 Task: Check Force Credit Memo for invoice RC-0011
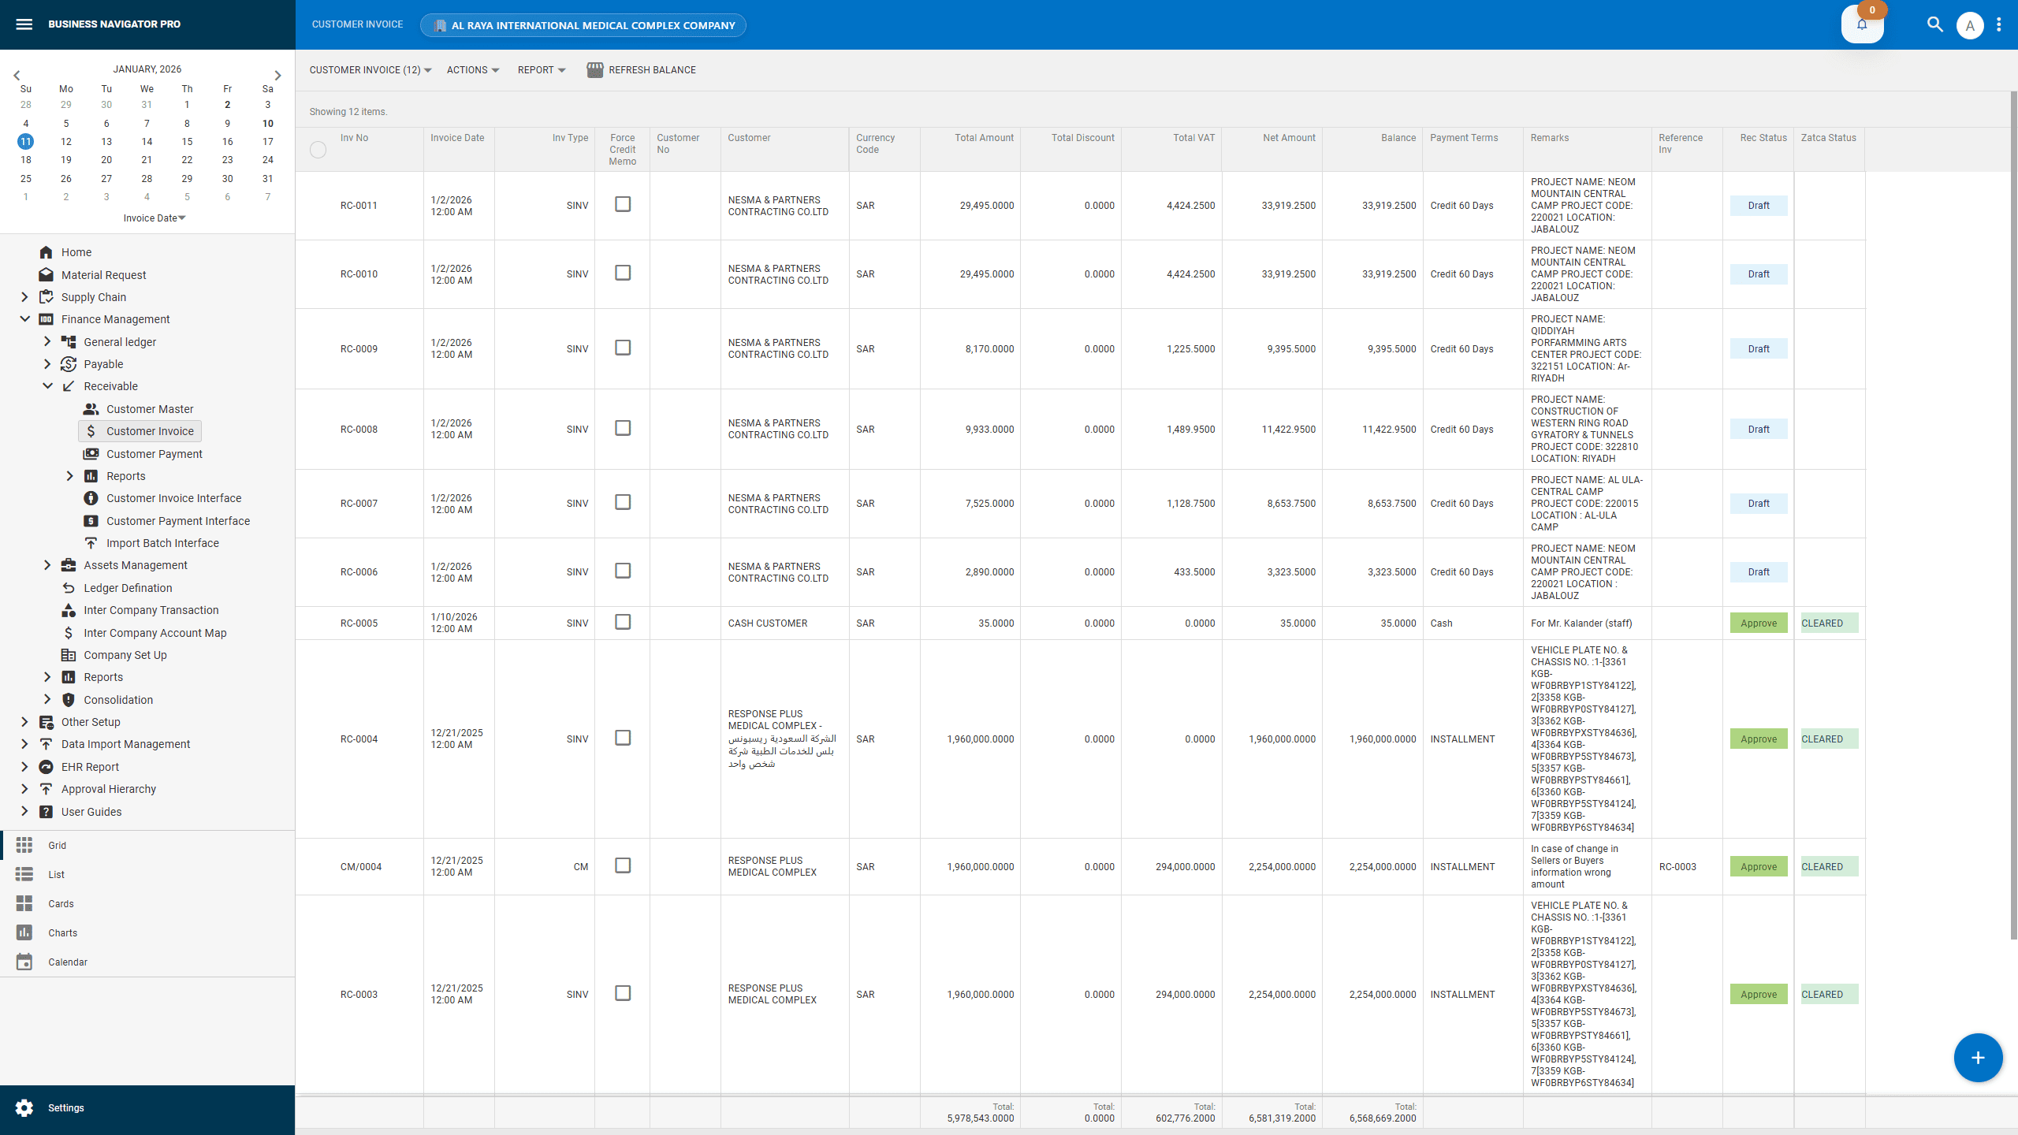click(x=623, y=204)
